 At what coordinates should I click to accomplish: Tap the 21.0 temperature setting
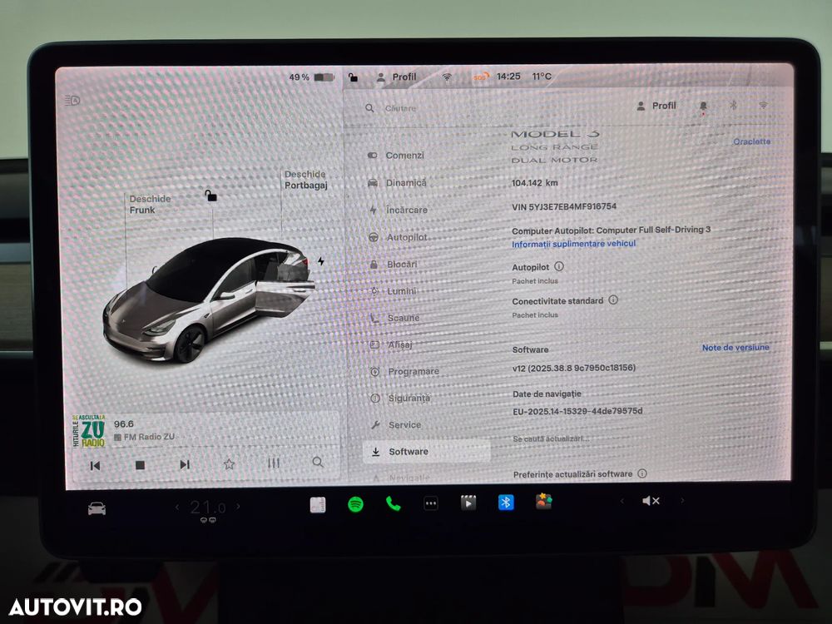[x=207, y=508]
